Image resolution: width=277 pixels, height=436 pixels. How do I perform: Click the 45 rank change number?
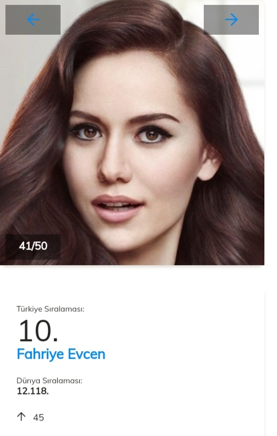(39, 417)
